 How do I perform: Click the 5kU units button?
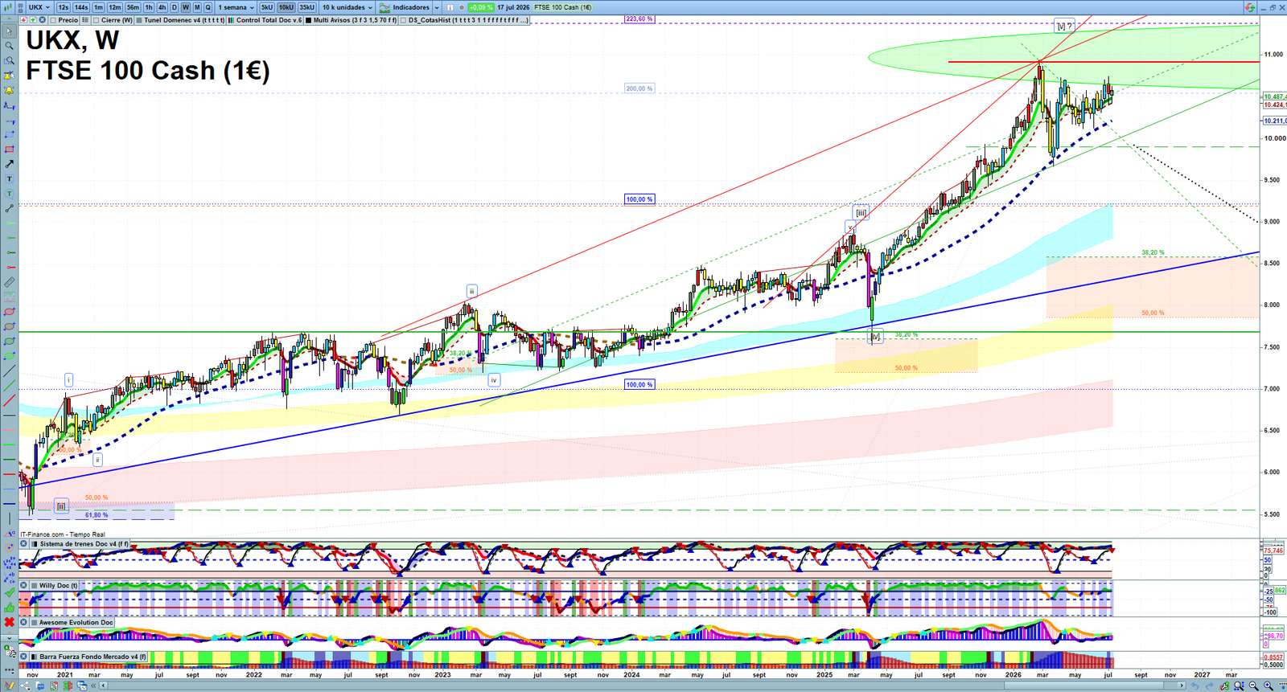pyautogui.click(x=267, y=7)
